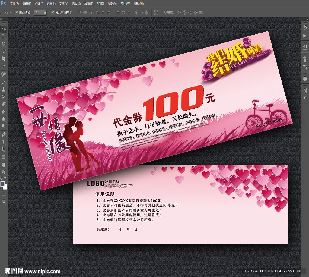The image size is (309, 277).
Task: Expand the right panel dock arrows
Action: tap(307, 19)
